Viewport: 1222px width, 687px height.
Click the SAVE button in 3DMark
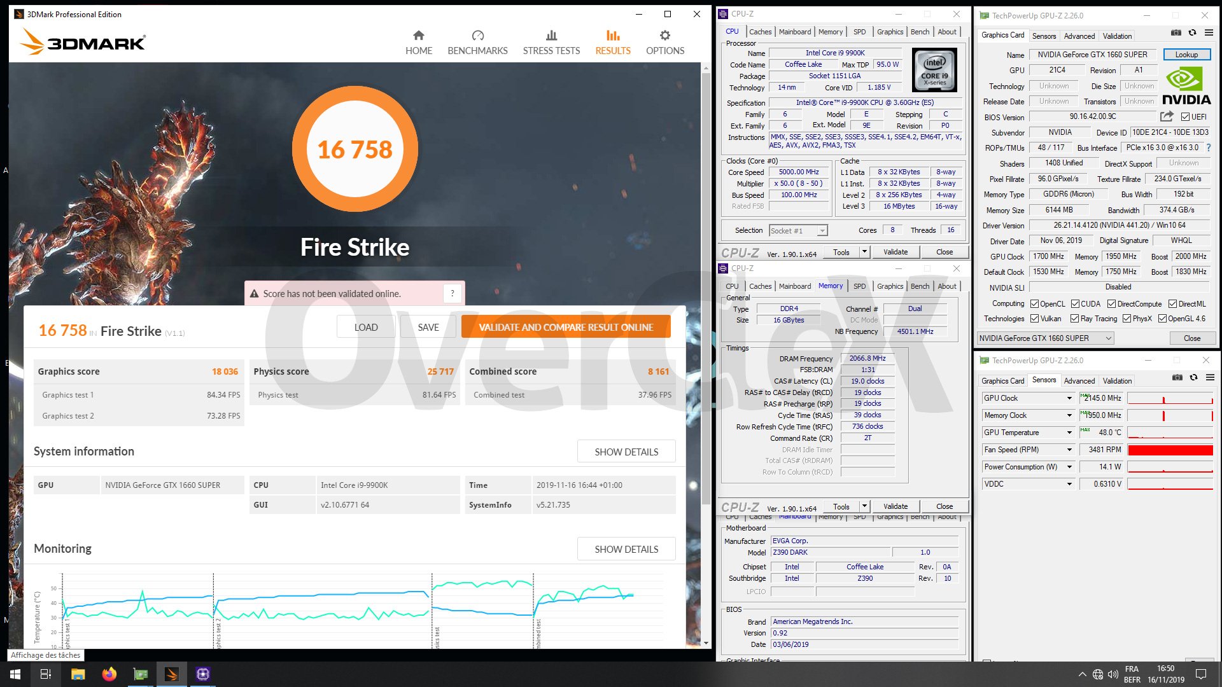(428, 327)
